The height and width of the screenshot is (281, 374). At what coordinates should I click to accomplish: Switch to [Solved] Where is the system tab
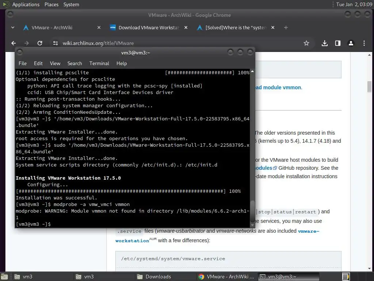[236, 28]
